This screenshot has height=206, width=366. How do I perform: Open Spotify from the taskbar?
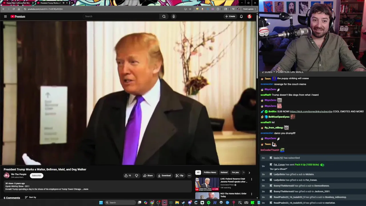(208, 203)
